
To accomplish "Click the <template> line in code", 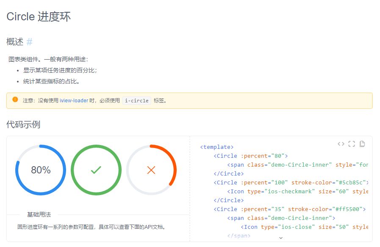I will click(x=217, y=147).
